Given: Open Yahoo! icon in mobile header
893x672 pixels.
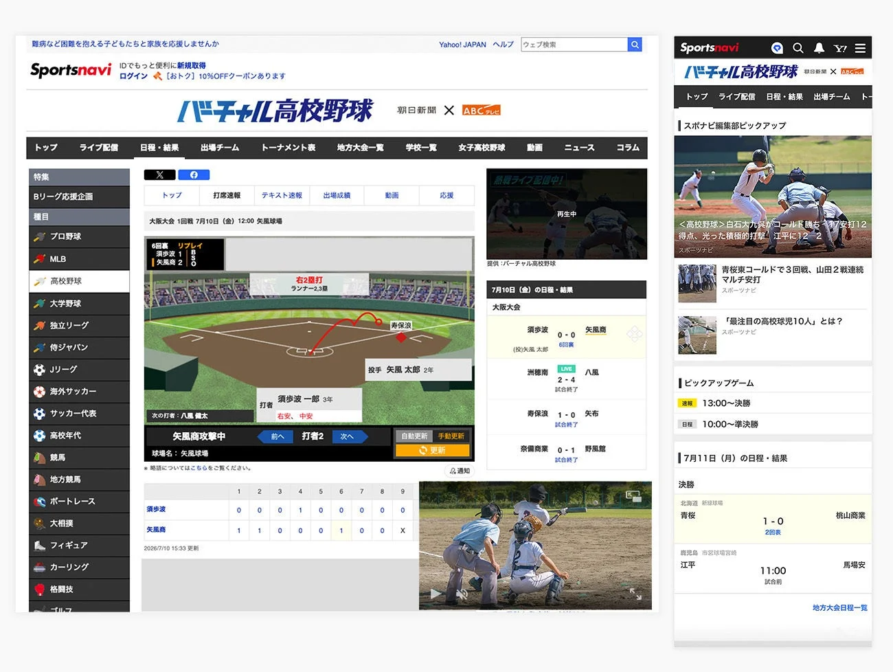Looking at the screenshot, I should pos(840,48).
